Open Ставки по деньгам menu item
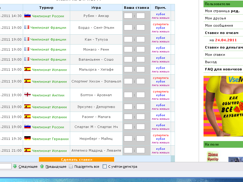243x182 pixels. point(224,47)
